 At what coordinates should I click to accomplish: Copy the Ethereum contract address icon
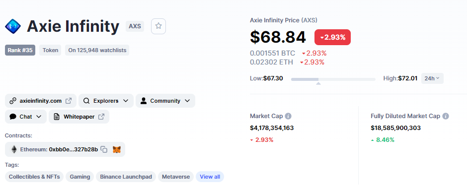[104, 149]
